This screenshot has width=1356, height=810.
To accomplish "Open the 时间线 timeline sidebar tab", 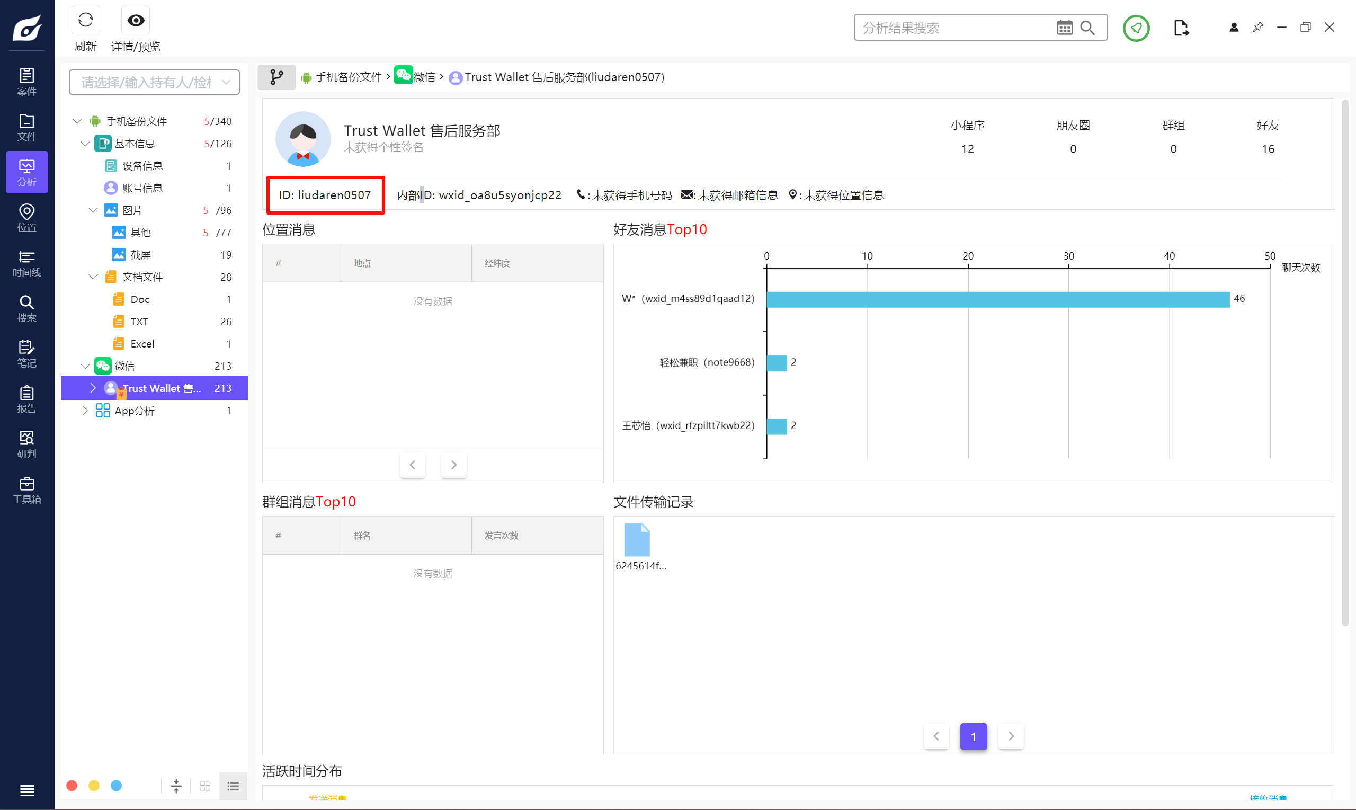I will pos(26,263).
